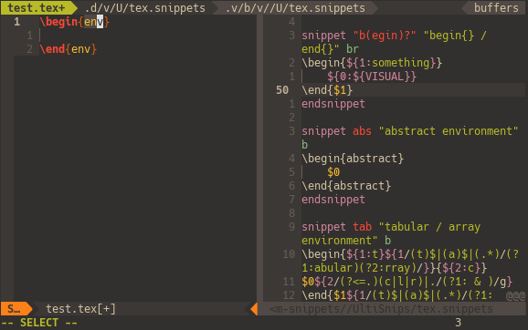Click the pending count 3 at bottom right
This screenshot has height=330, width=528.
click(458, 323)
